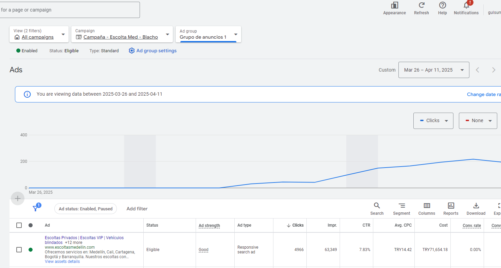Click the Enabled status indicator
The height and width of the screenshot is (268, 501).
click(27, 51)
